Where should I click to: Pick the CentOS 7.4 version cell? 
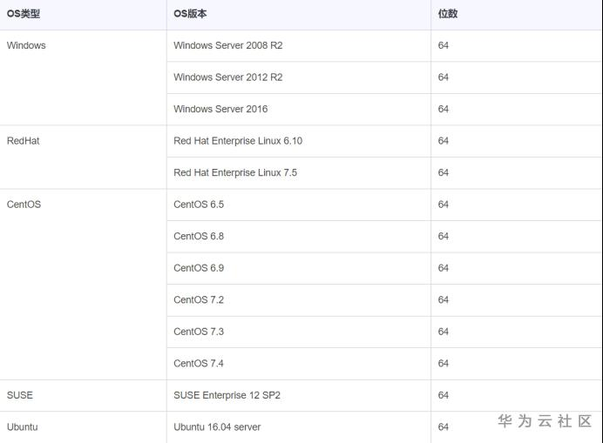pos(199,363)
